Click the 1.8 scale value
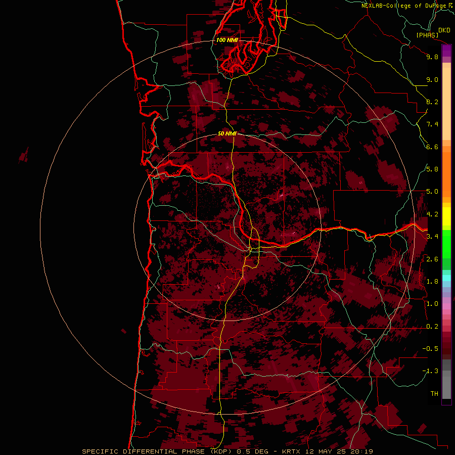This screenshot has height=455, width=455. (432, 282)
